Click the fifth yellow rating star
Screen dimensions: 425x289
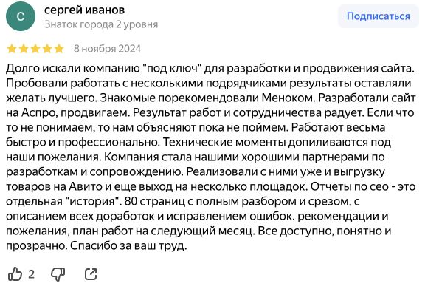(x=59, y=49)
